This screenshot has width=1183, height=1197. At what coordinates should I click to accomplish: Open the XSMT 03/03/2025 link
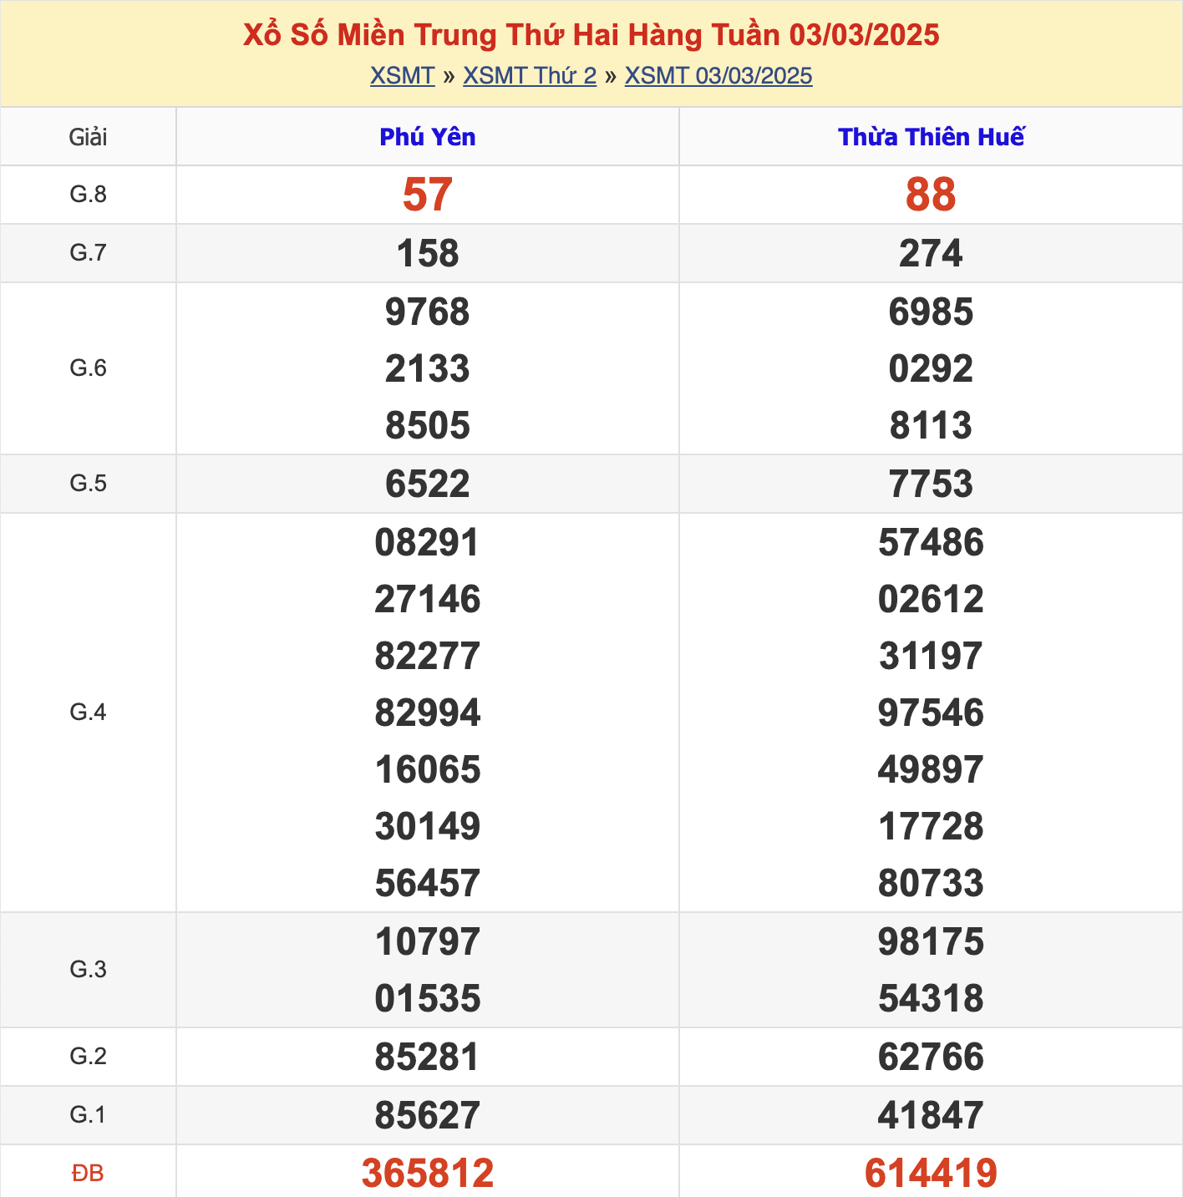(x=718, y=76)
